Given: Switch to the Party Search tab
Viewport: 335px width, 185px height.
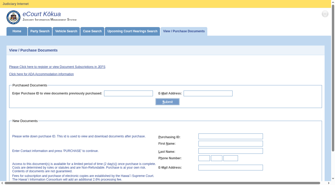Looking at the screenshot, I should click(40, 31).
